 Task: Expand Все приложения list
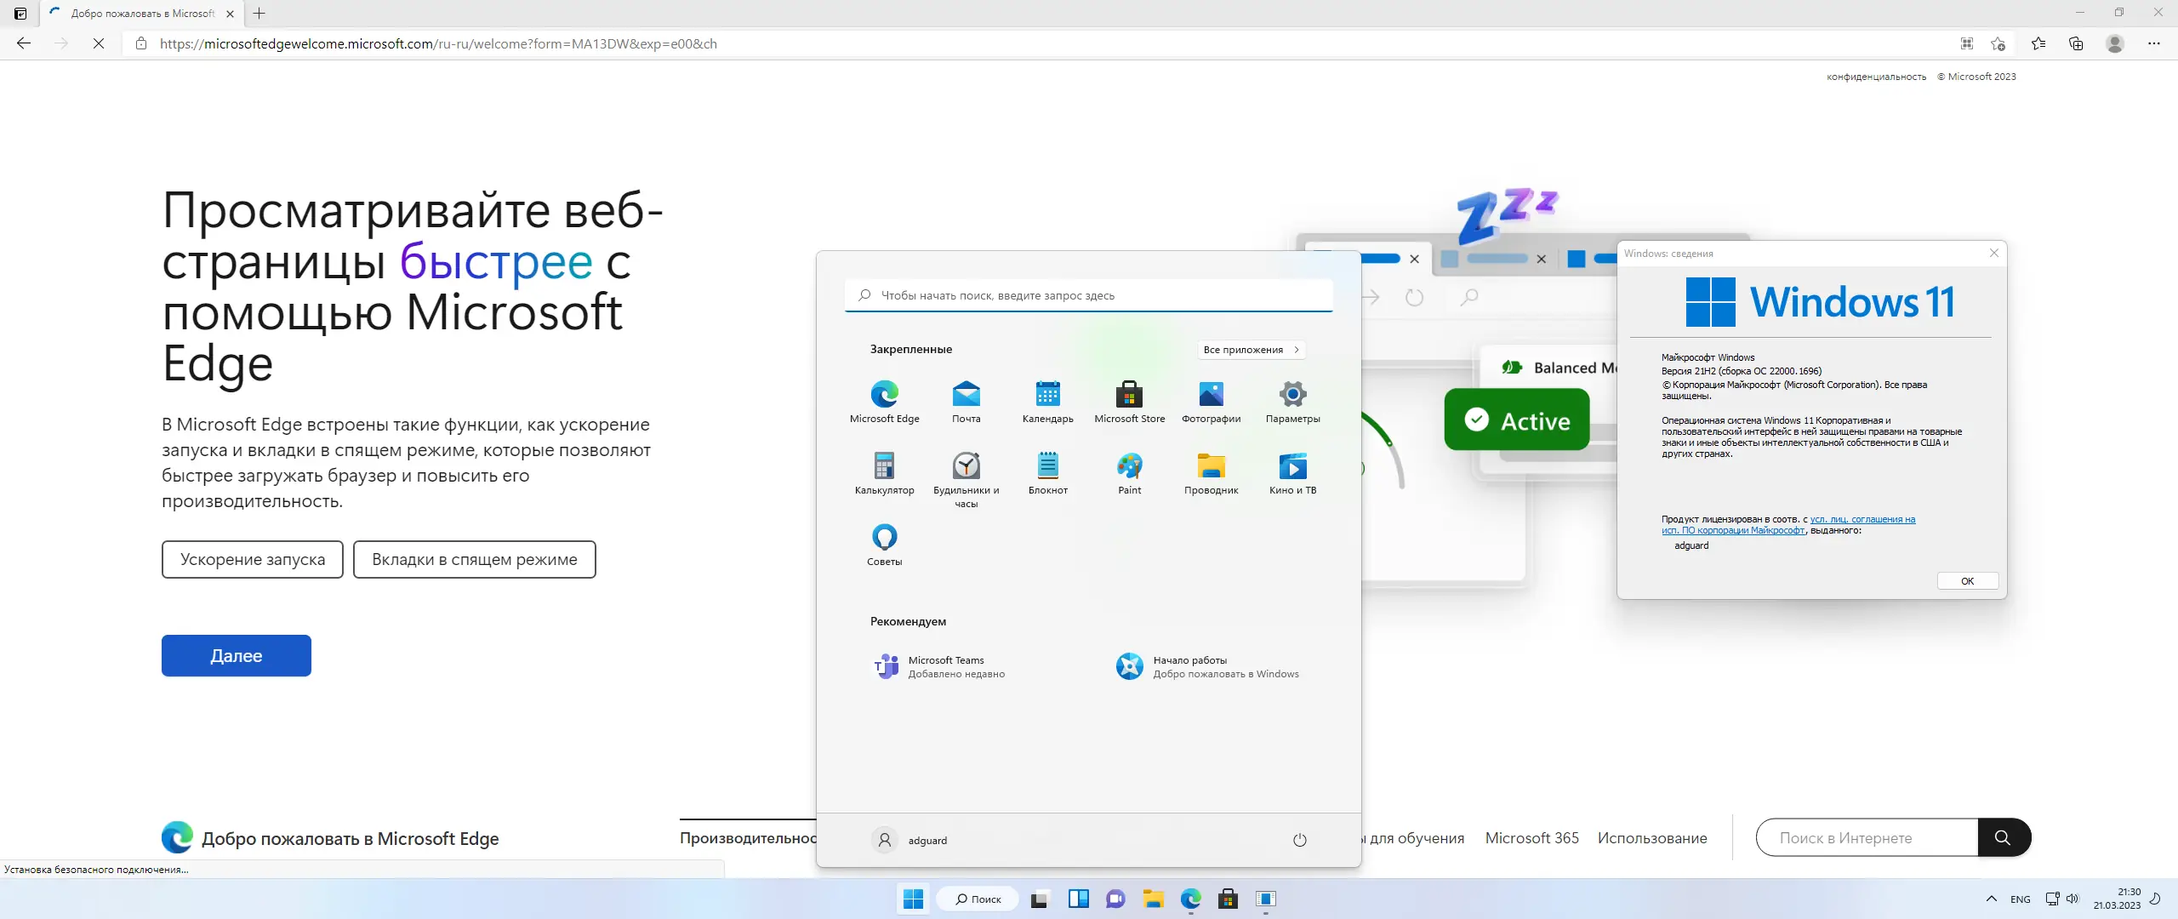click(1251, 350)
